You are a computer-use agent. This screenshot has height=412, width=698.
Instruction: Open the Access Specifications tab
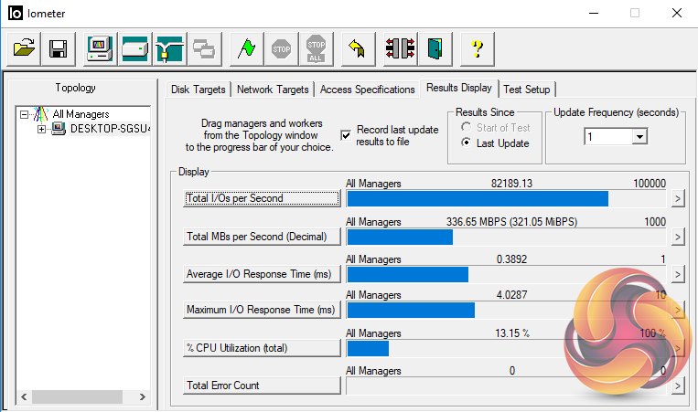[x=367, y=90]
